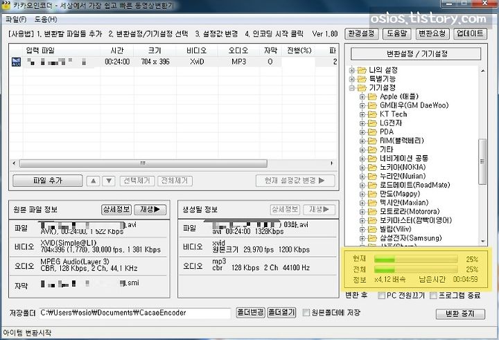Viewport: 499px width, 340px height.
Task: Click the 업데이트 button
Action: click(x=470, y=33)
